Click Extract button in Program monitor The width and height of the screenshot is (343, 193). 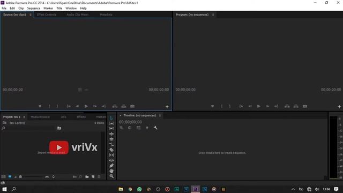click(x=296, y=106)
